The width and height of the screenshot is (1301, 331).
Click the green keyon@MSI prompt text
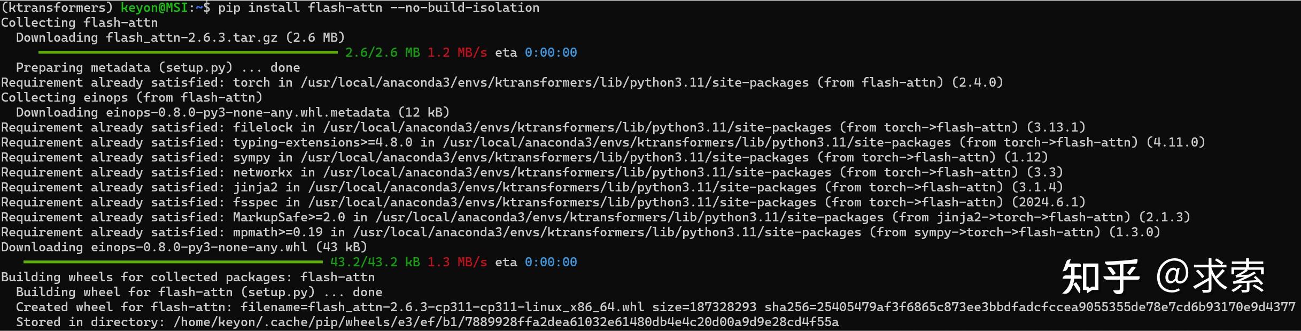coord(154,7)
